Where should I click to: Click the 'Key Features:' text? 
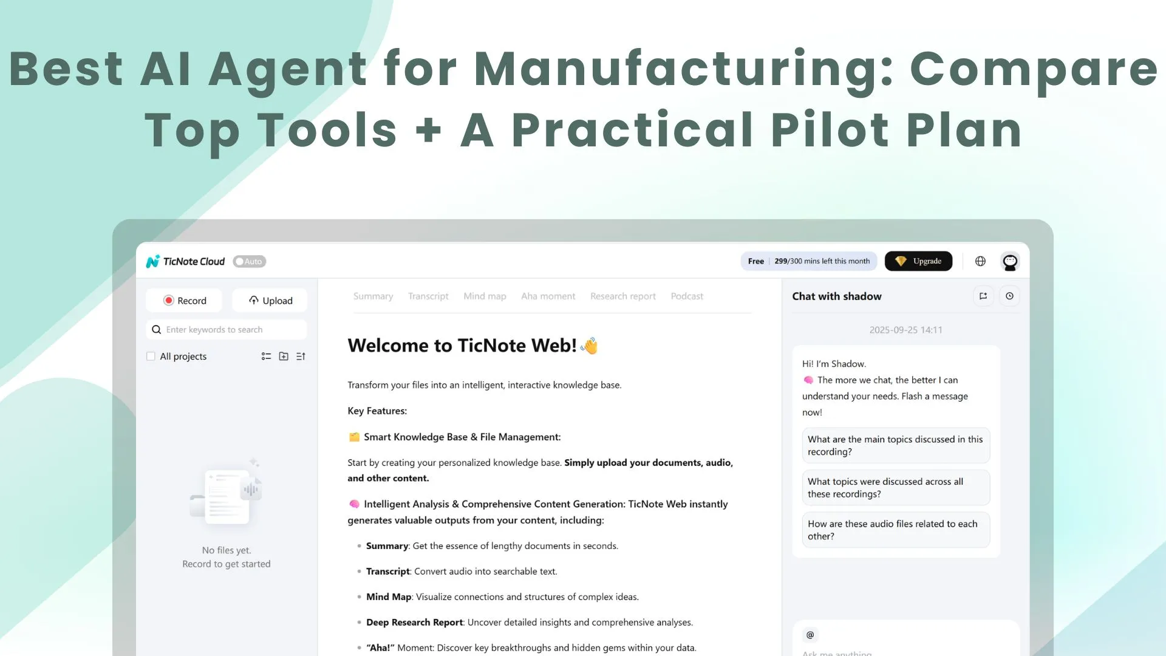tap(377, 411)
